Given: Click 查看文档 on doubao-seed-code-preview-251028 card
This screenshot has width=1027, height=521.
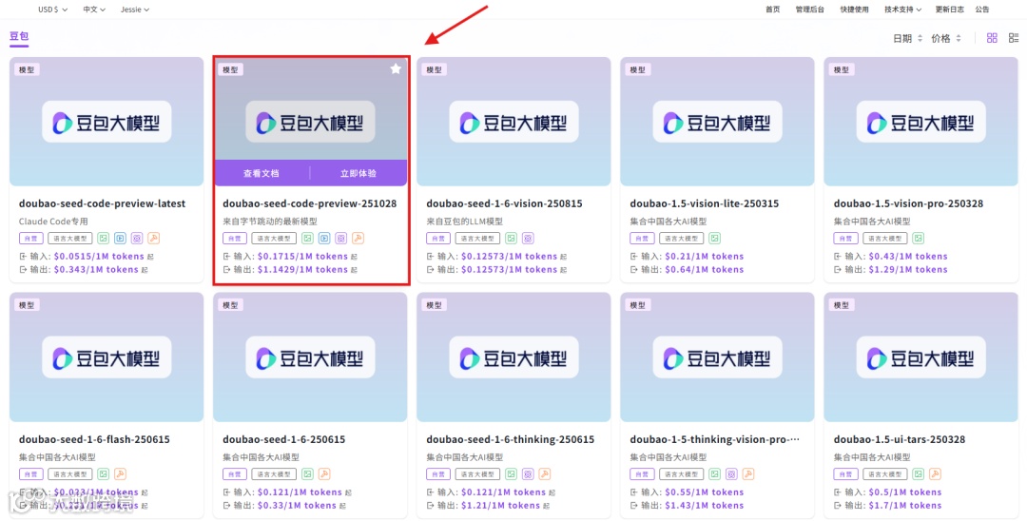Looking at the screenshot, I should pos(262,173).
